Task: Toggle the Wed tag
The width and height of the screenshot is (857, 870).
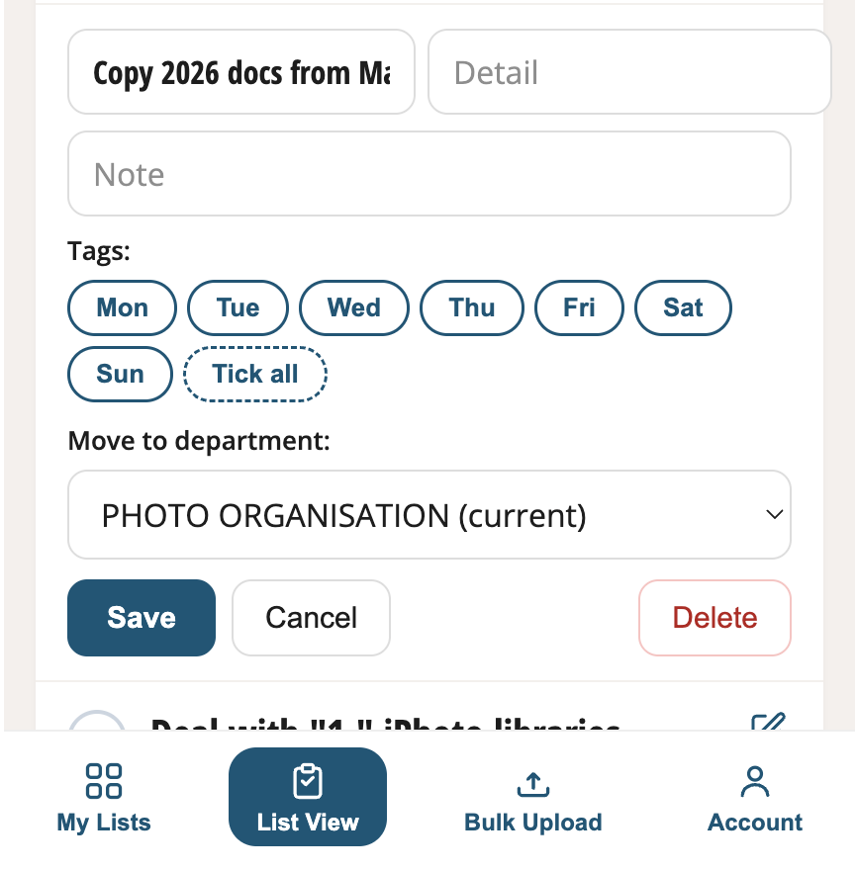Action: 354,307
